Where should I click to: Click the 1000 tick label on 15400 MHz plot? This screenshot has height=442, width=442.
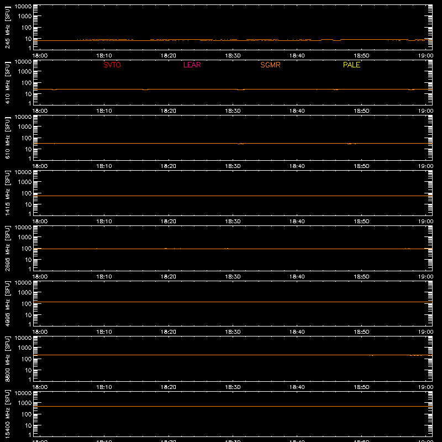[25, 403]
